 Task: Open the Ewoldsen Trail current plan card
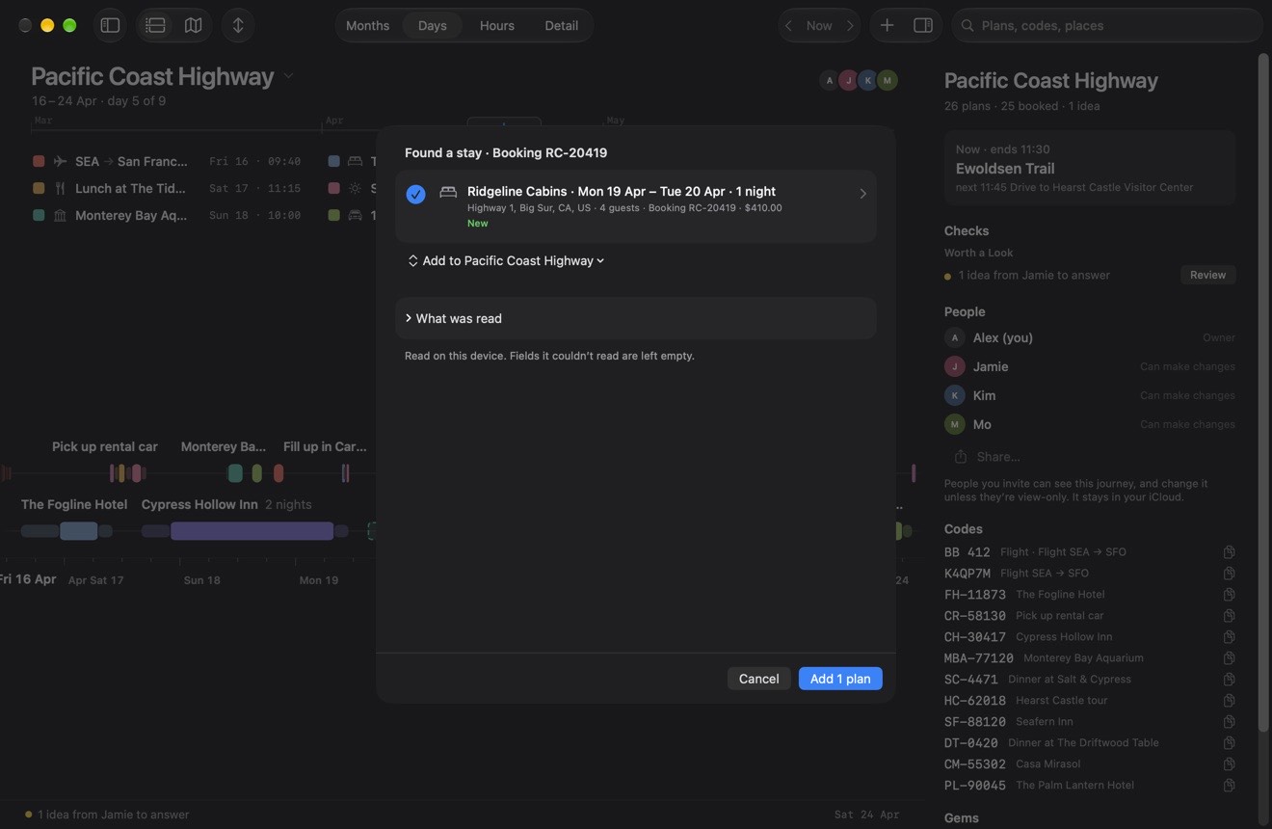point(1090,169)
